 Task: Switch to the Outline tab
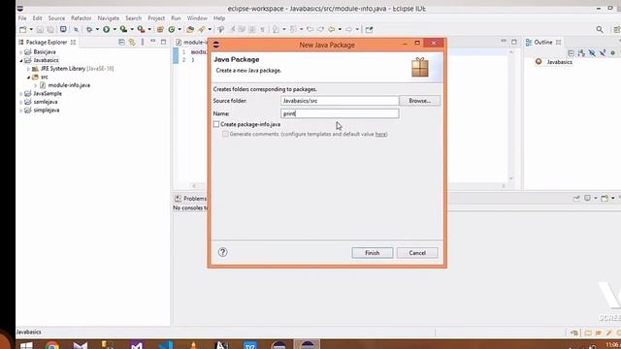(543, 42)
